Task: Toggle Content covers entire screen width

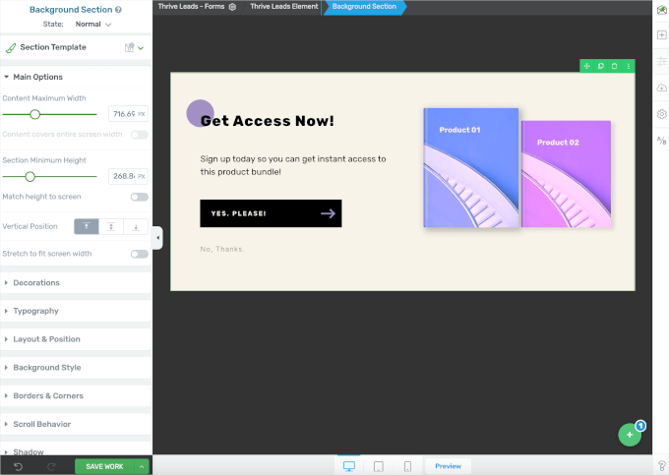Action: click(x=140, y=135)
